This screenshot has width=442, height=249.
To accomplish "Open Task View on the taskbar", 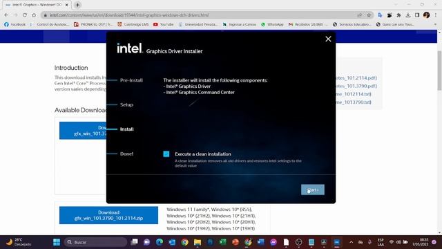I will 134,242.
